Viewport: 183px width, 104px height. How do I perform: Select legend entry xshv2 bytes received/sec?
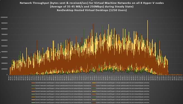click(x=61, y=100)
